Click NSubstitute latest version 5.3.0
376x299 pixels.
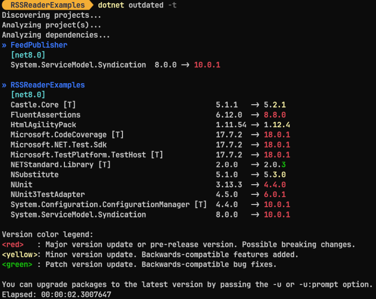click(275, 174)
